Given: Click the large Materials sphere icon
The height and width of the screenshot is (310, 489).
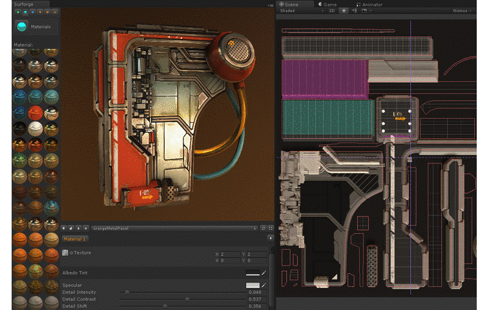Looking at the screenshot, I should point(21,26).
